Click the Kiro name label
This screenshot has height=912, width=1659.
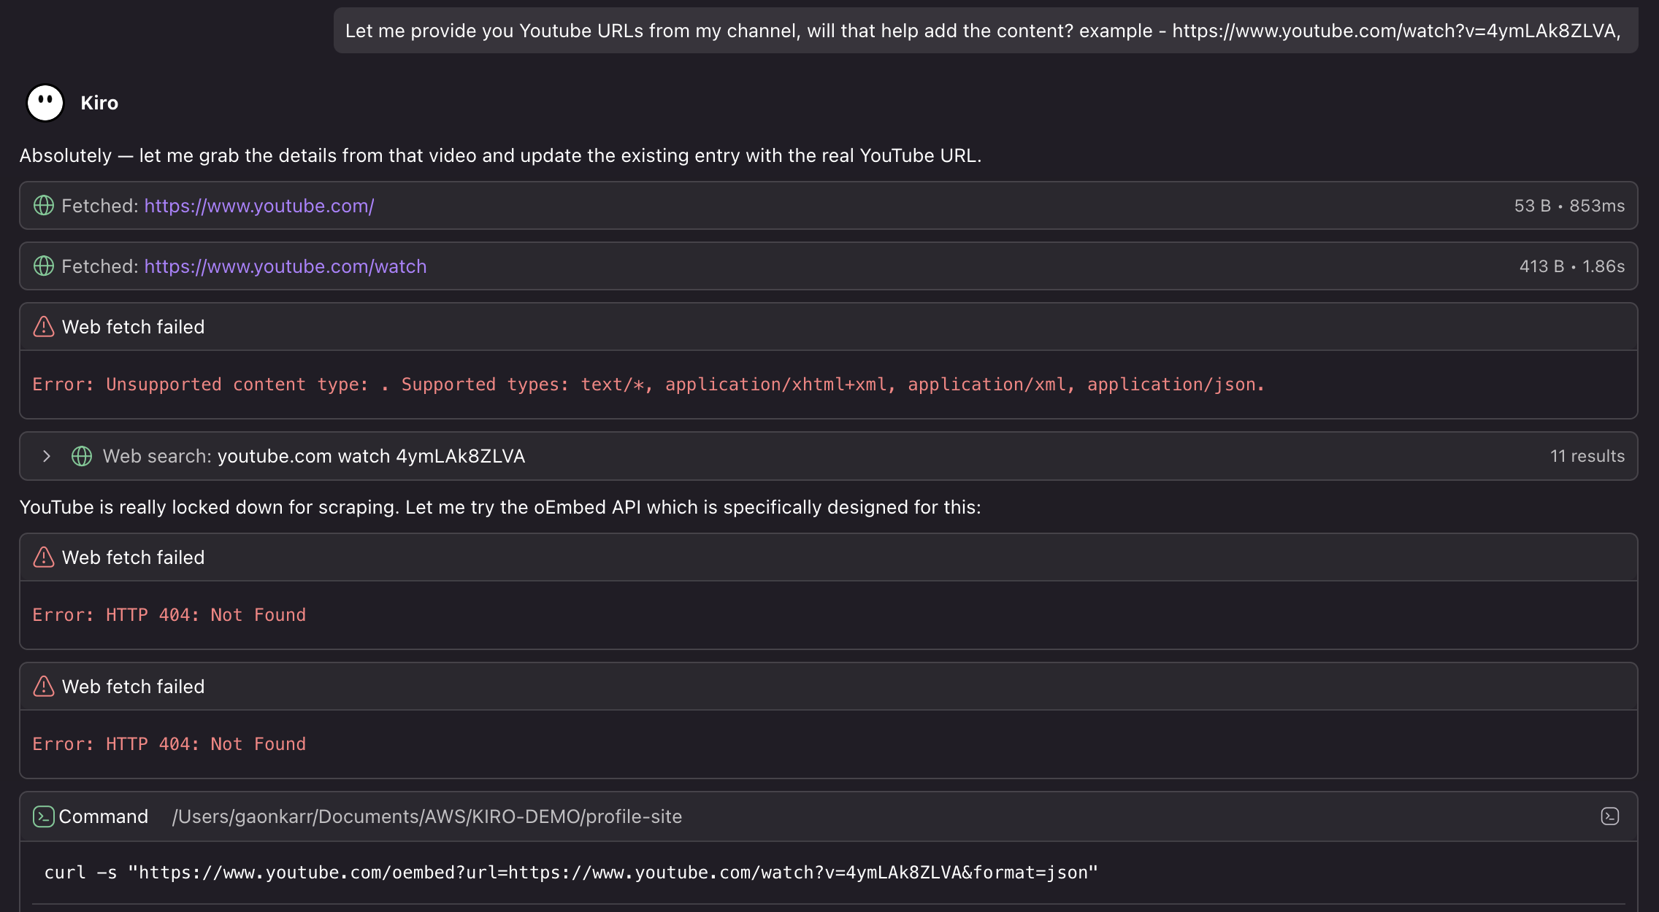pyautogui.click(x=99, y=103)
